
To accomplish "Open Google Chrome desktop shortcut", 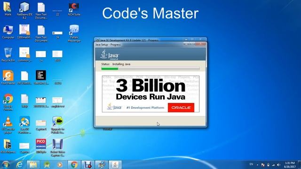I will click(x=8, y=102).
